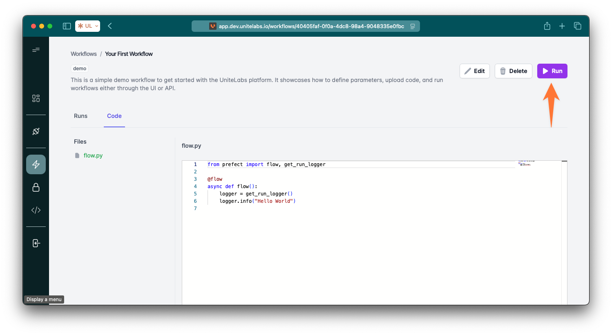Screen dimensions: 612x335
Task: Click line number 7 in the gutter
Action: tap(195, 209)
